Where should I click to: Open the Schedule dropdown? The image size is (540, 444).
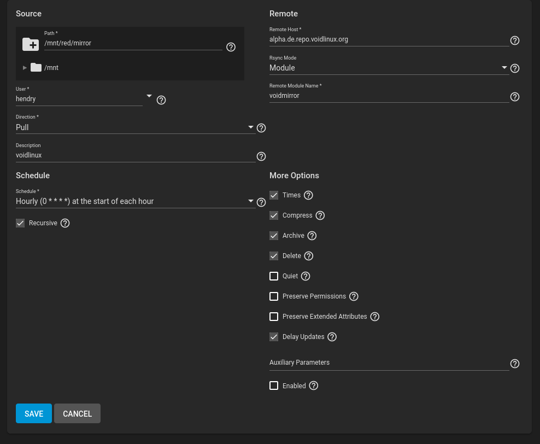[x=251, y=201]
